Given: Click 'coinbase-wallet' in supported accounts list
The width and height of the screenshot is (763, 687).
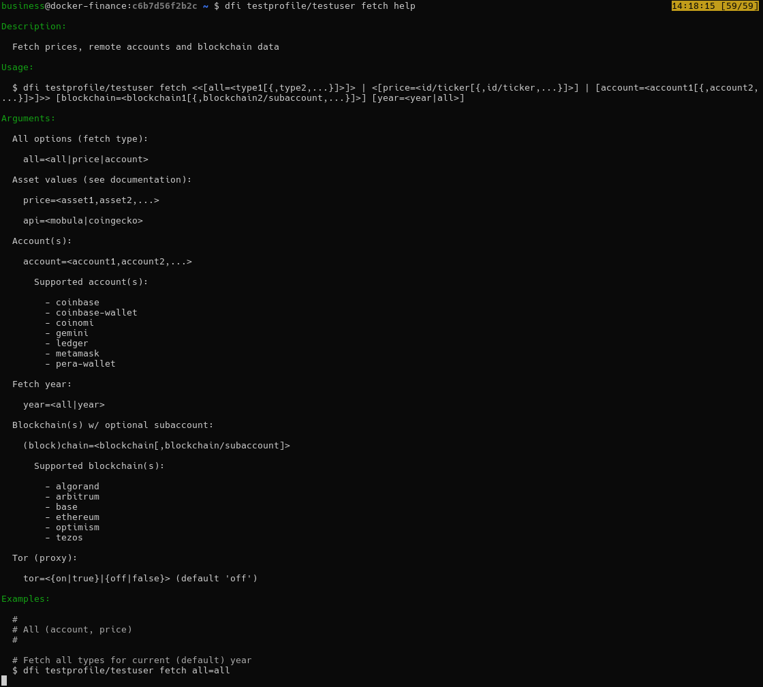Looking at the screenshot, I should (x=96, y=313).
